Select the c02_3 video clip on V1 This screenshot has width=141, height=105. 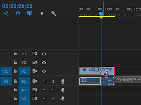coord(97,71)
